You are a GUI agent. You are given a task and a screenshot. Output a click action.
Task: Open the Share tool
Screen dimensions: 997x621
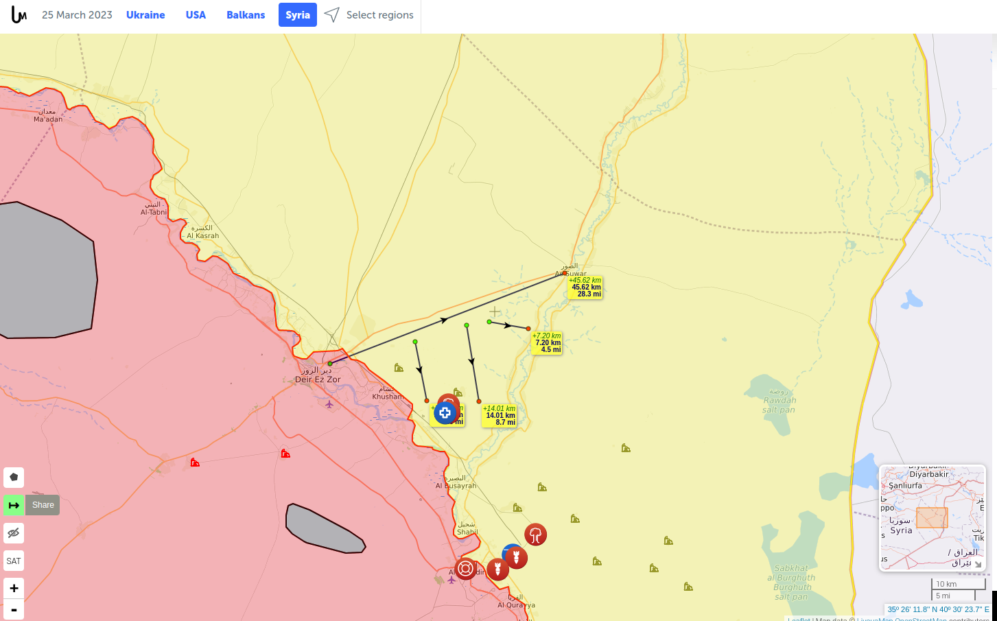(43, 505)
